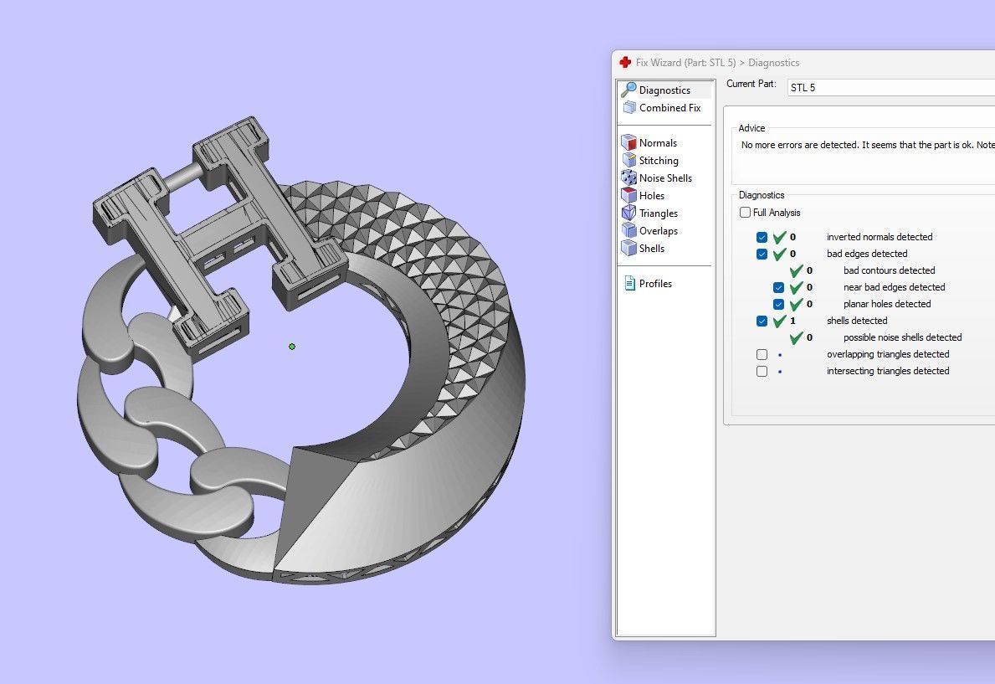
Task: Click the green checkmark beside shells detected
Action: [x=779, y=321]
